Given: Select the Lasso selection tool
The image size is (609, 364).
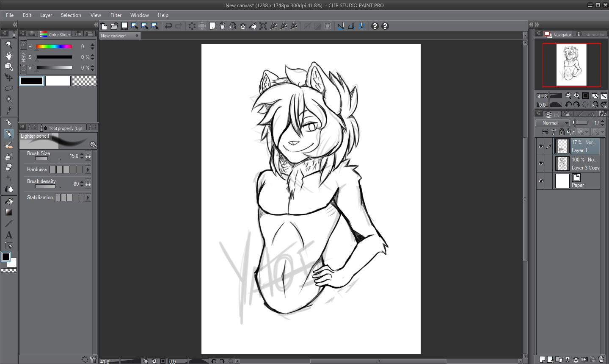Looking at the screenshot, I should pos(8,89).
